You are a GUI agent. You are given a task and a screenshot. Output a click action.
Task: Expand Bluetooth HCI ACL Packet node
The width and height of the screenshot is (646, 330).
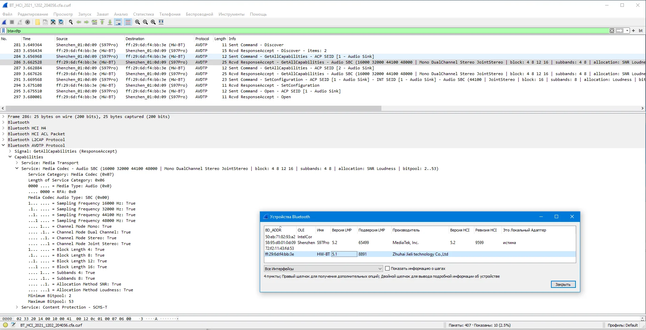tap(3, 134)
